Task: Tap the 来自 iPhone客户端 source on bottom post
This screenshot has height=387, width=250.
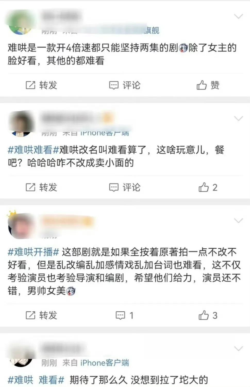Action: [x=96, y=363]
